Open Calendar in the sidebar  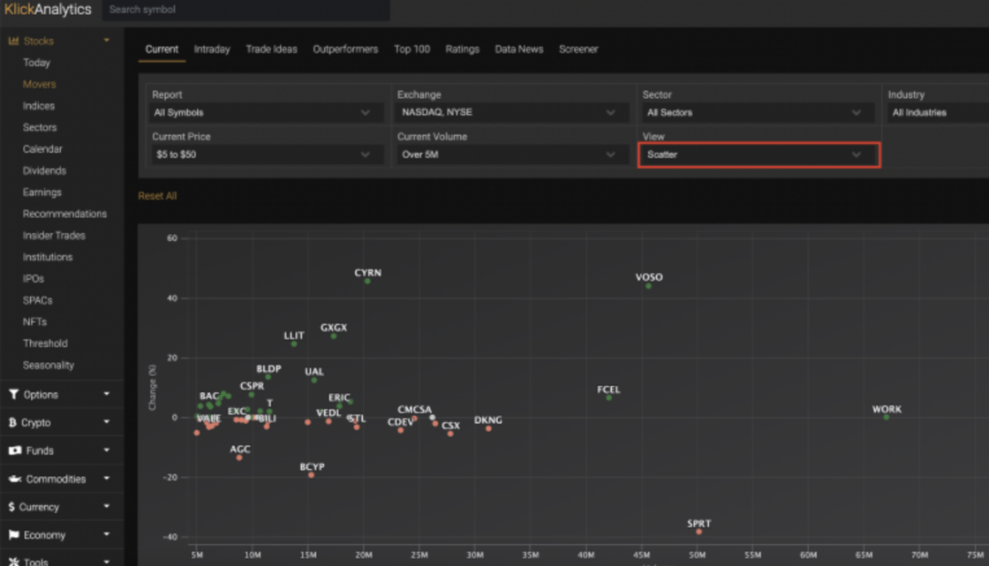coord(42,149)
